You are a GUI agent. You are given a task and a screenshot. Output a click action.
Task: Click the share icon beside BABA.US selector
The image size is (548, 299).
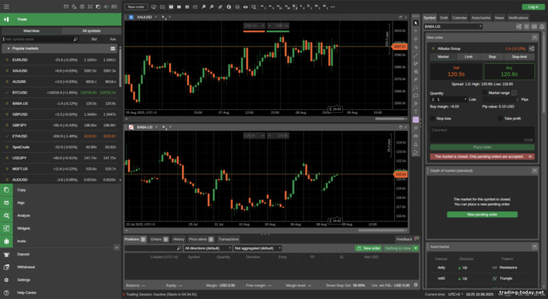[519, 26]
